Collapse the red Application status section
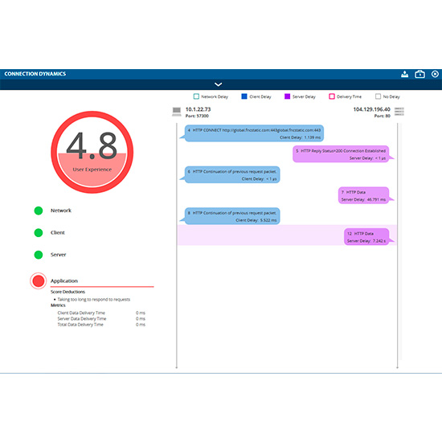Screen dimensions: 442x442 tap(39, 280)
